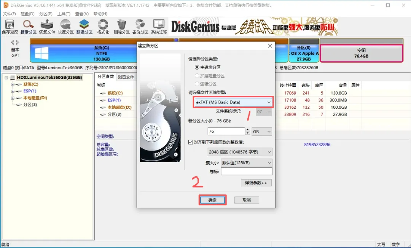Click the HD0 disk drive icon in tree

13,78
